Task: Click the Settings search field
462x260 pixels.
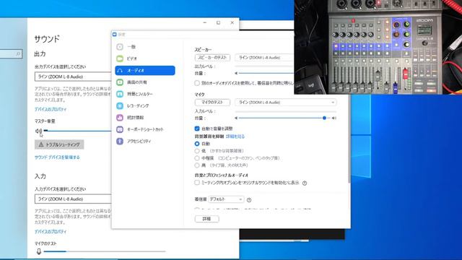Action: [x=12, y=53]
